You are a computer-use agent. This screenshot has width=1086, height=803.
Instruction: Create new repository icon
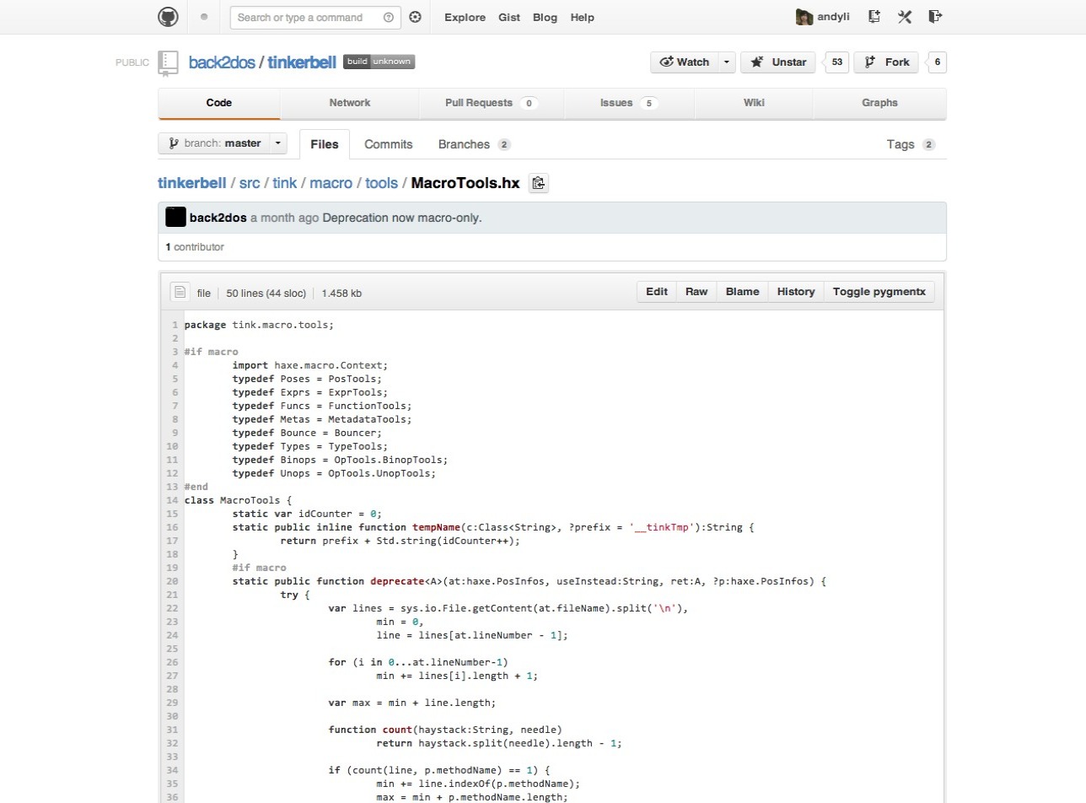coord(874,17)
